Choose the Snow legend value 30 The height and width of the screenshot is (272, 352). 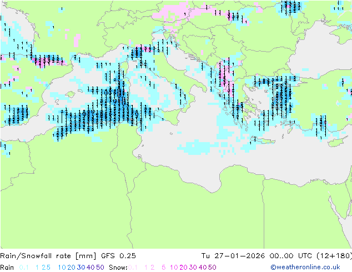tap(193, 268)
